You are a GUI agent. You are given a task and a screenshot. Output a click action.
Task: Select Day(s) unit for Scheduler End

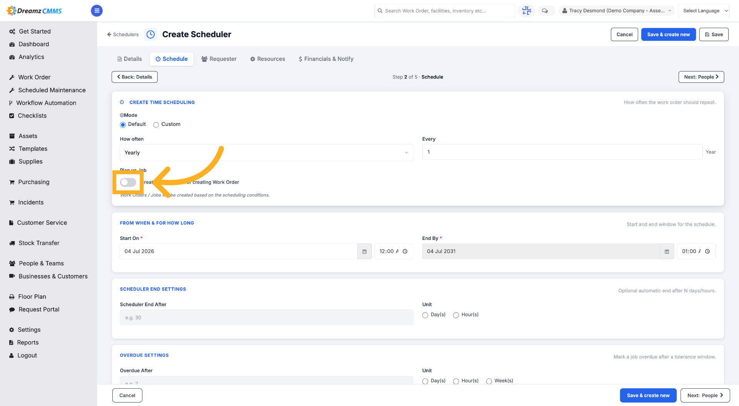coord(425,315)
